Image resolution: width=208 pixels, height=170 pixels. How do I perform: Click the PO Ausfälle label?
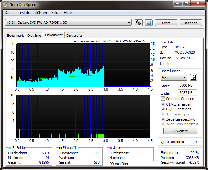point(119,164)
